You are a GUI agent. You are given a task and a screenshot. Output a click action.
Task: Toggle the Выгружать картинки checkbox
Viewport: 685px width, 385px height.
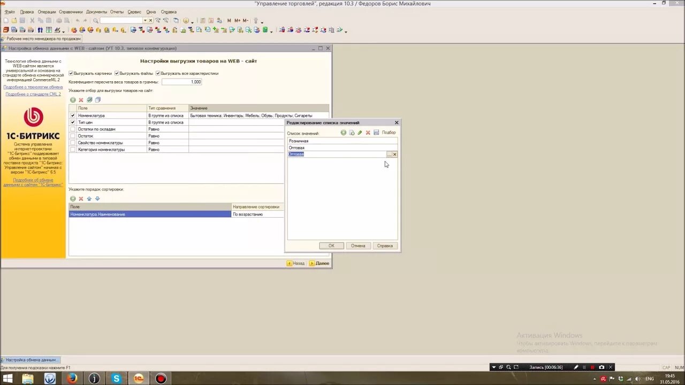coord(71,73)
